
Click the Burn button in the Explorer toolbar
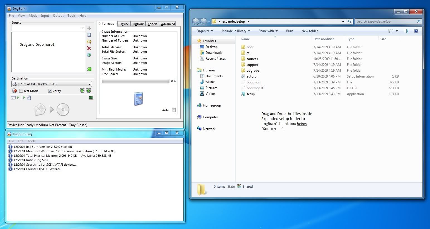(290, 31)
